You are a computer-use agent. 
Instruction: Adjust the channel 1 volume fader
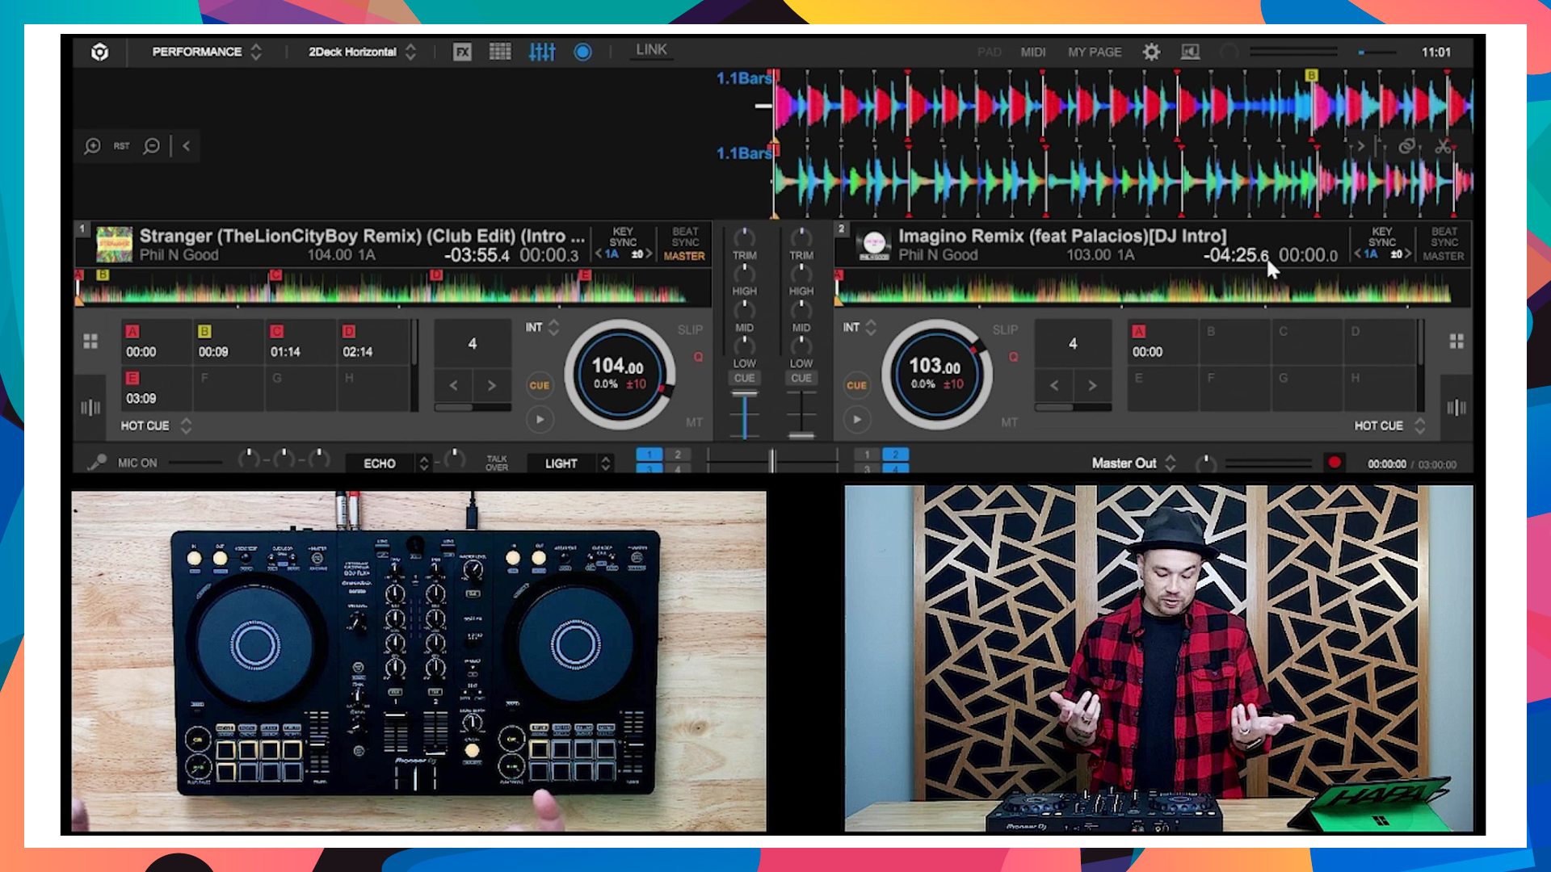tap(744, 394)
